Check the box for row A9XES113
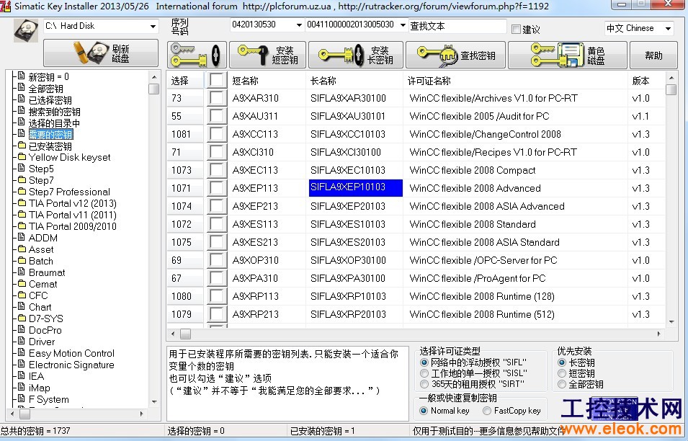 (216, 224)
